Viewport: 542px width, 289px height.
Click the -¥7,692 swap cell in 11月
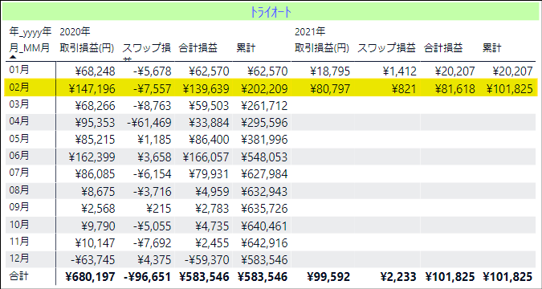[x=152, y=242]
